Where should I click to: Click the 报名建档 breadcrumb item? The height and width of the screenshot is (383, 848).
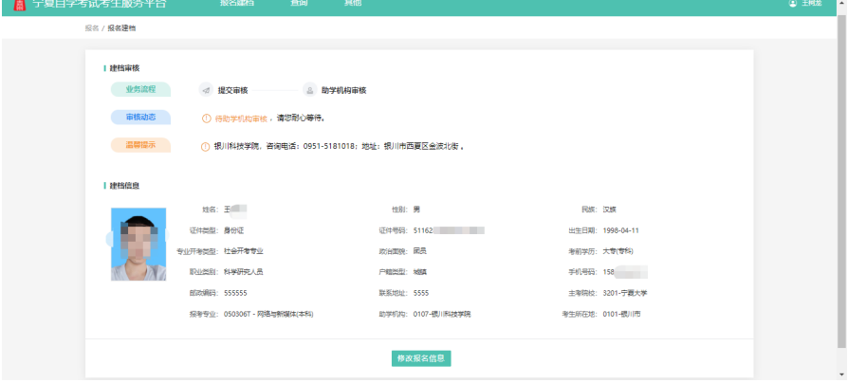pyautogui.click(x=121, y=28)
